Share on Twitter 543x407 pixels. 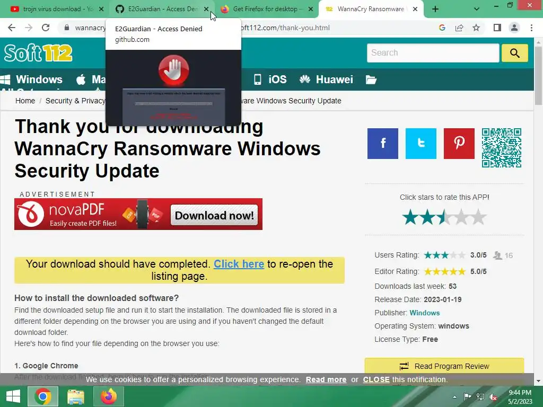[421, 143]
